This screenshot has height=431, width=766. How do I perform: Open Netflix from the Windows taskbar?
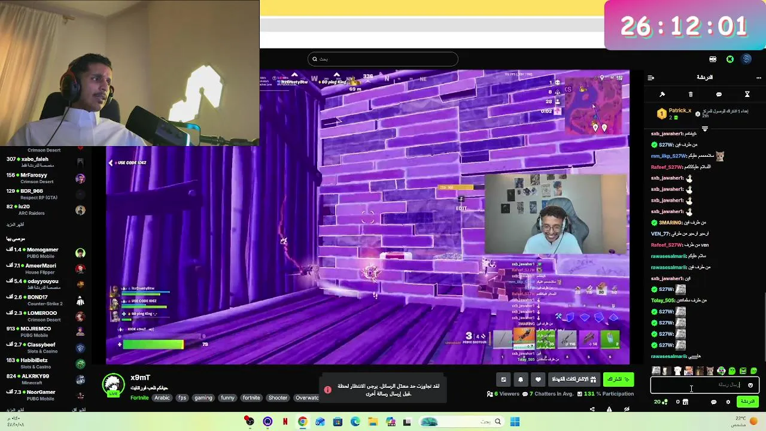click(x=285, y=422)
